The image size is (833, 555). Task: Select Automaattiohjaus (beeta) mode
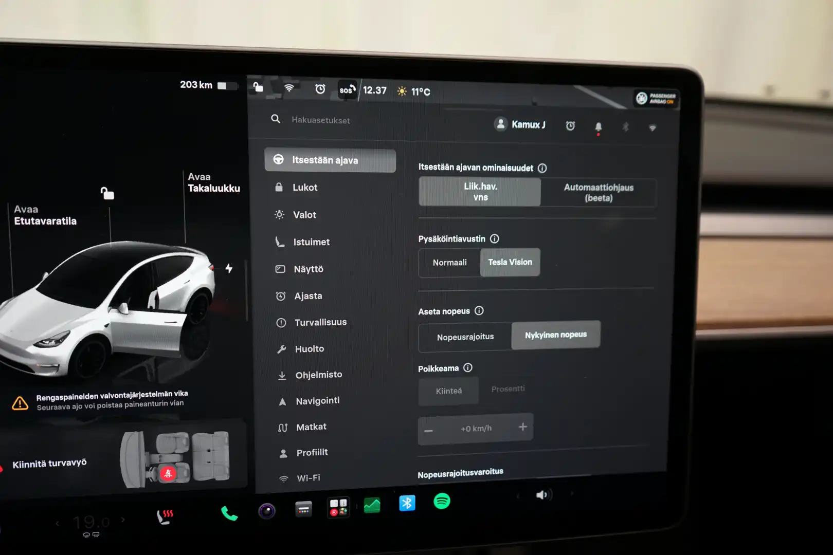[x=599, y=193]
